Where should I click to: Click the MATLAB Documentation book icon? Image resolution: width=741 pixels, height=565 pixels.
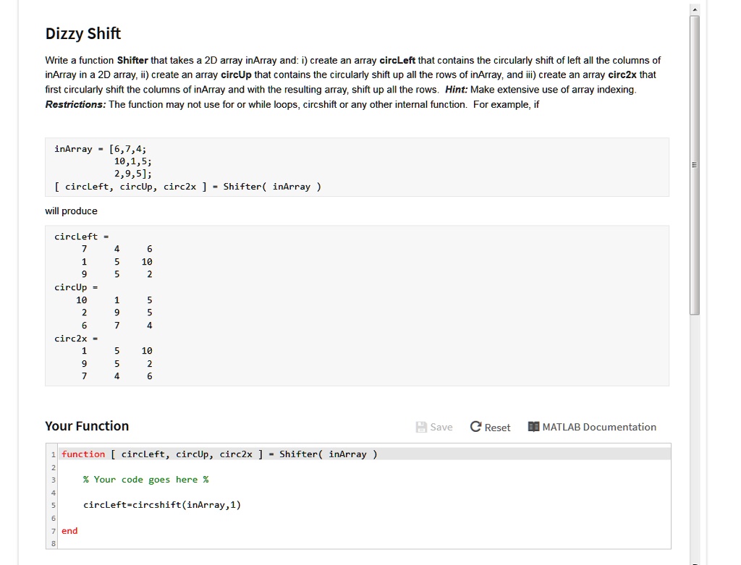pyautogui.click(x=533, y=427)
